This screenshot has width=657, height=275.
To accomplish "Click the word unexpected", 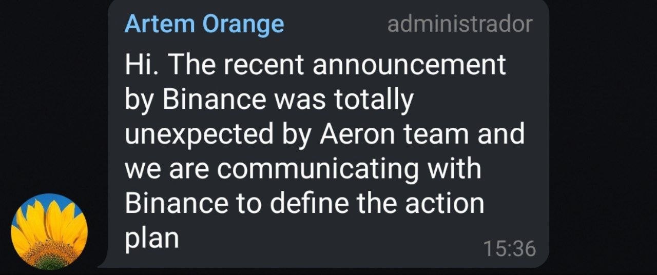I will click(x=198, y=134).
